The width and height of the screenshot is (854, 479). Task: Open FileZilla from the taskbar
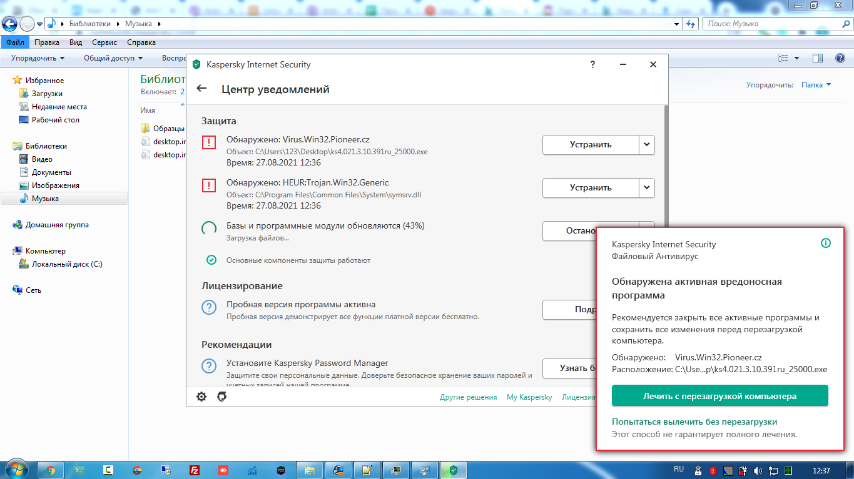[x=195, y=470]
